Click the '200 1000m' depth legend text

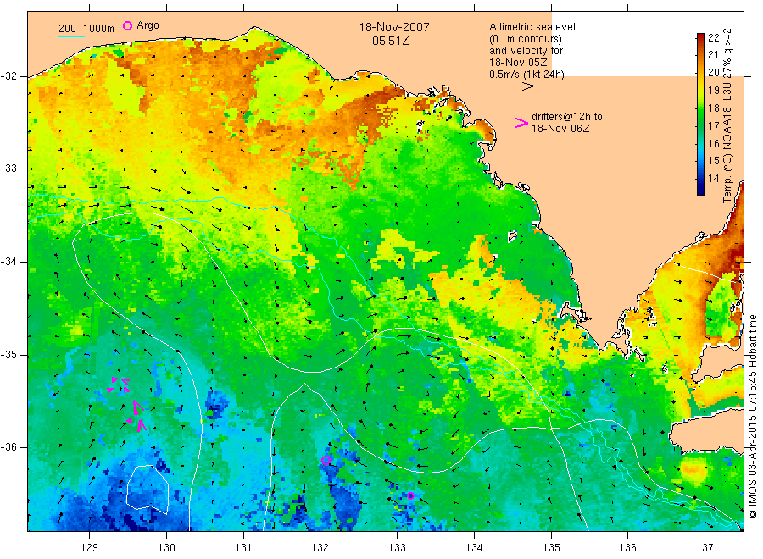86,29
